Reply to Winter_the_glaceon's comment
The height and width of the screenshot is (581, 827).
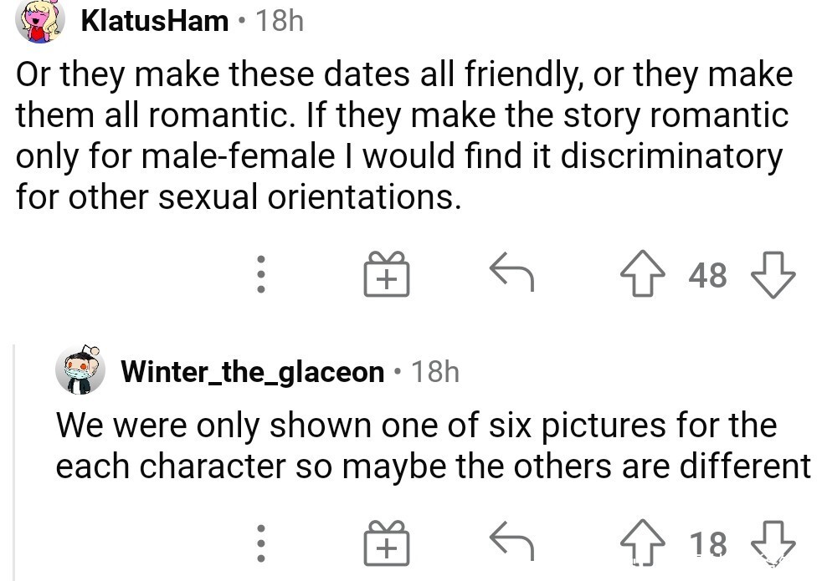click(x=511, y=540)
